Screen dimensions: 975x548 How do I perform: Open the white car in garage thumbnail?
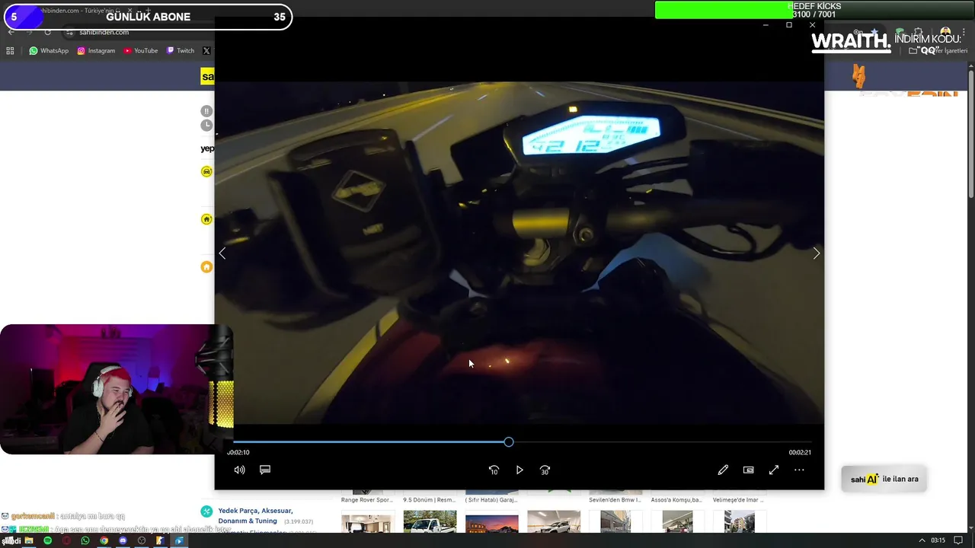click(x=553, y=522)
